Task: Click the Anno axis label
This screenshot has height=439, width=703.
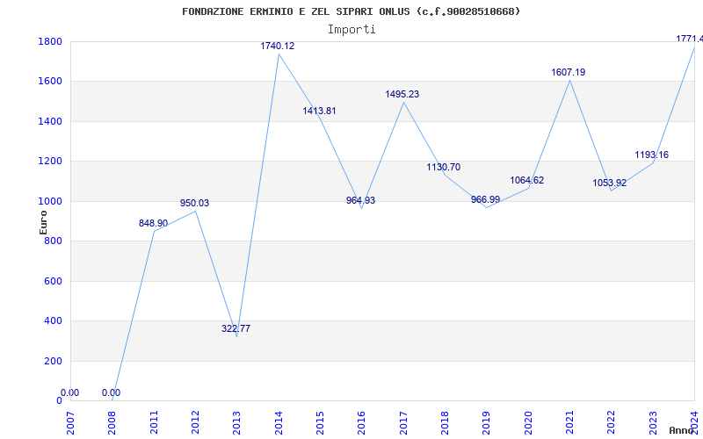Action: click(x=682, y=430)
